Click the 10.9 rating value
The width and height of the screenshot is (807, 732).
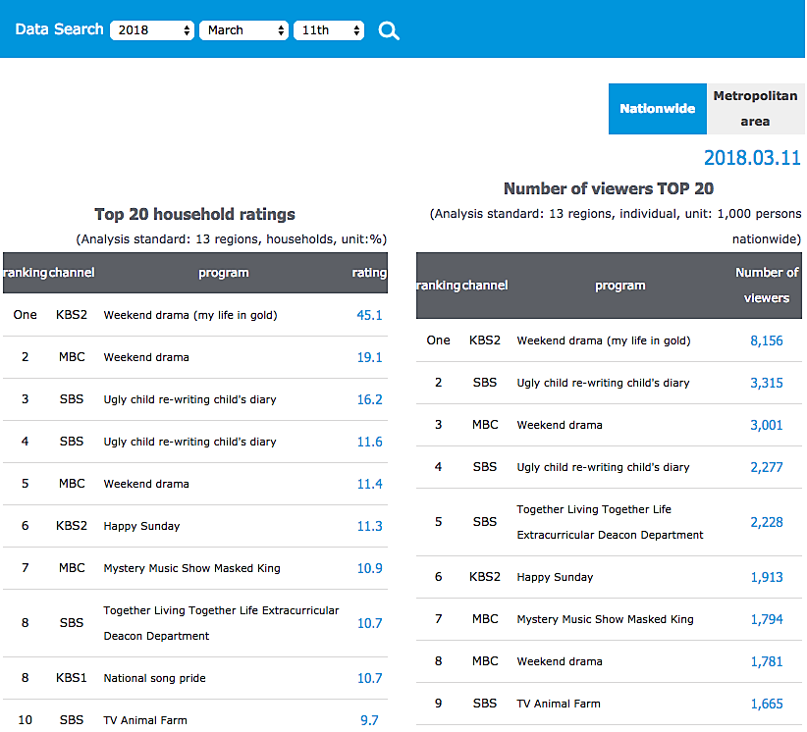tap(369, 568)
